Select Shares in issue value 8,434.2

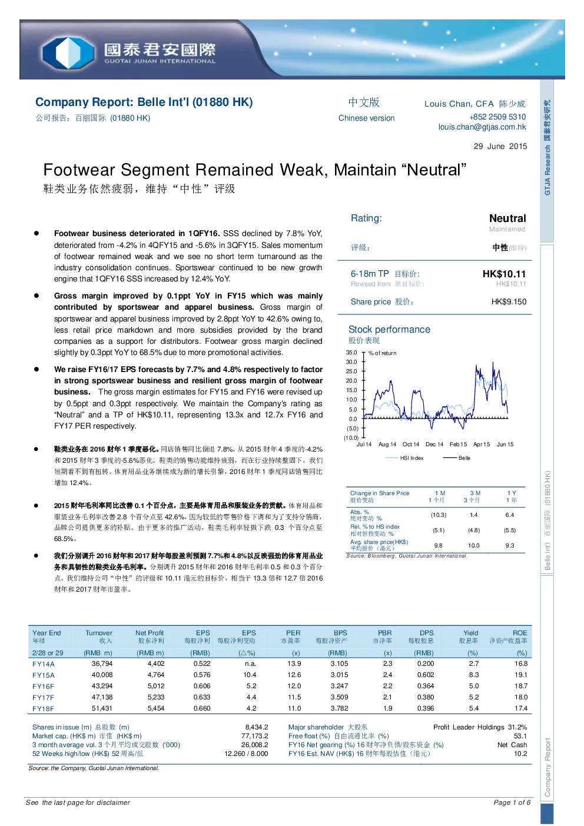pos(257,728)
